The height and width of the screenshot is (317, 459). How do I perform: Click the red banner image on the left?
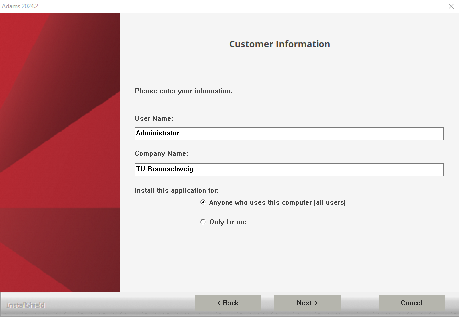(x=60, y=152)
